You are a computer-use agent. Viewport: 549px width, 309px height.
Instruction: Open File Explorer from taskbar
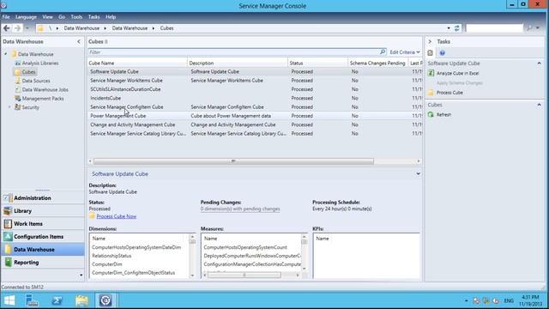tap(81, 300)
